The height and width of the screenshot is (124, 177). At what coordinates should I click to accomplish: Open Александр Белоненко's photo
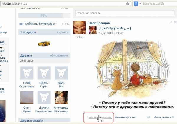(x=61, y=97)
